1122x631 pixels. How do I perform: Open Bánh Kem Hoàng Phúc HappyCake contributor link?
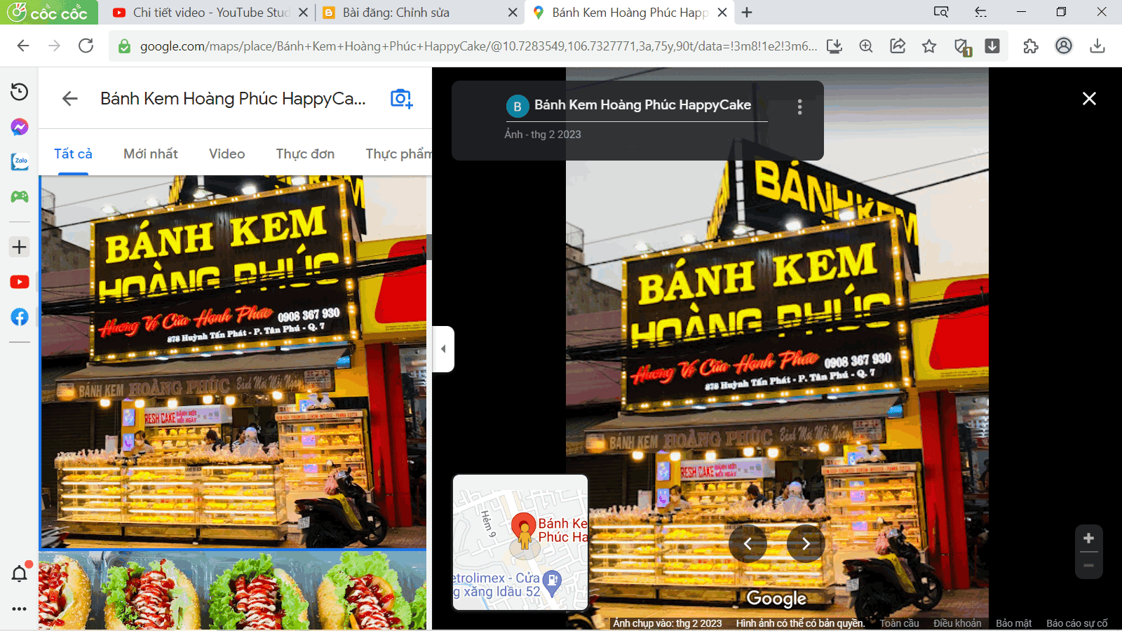642,105
